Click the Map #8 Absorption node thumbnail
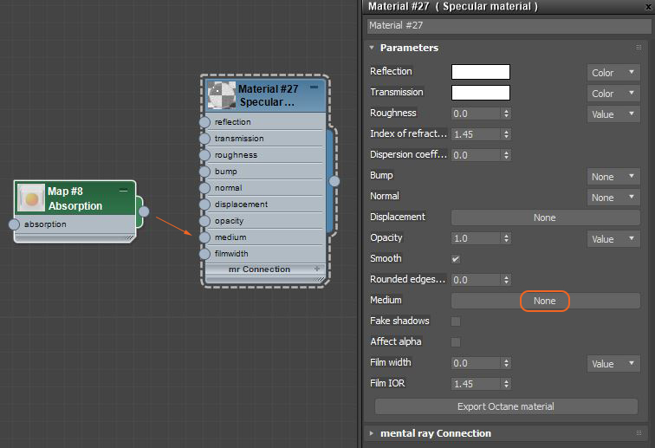Viewport: 655px width, 448px height. (x=31, y=198)
